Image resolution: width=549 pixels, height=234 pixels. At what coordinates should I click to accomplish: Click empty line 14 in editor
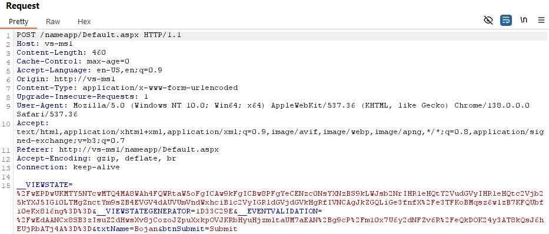point(280,176)
